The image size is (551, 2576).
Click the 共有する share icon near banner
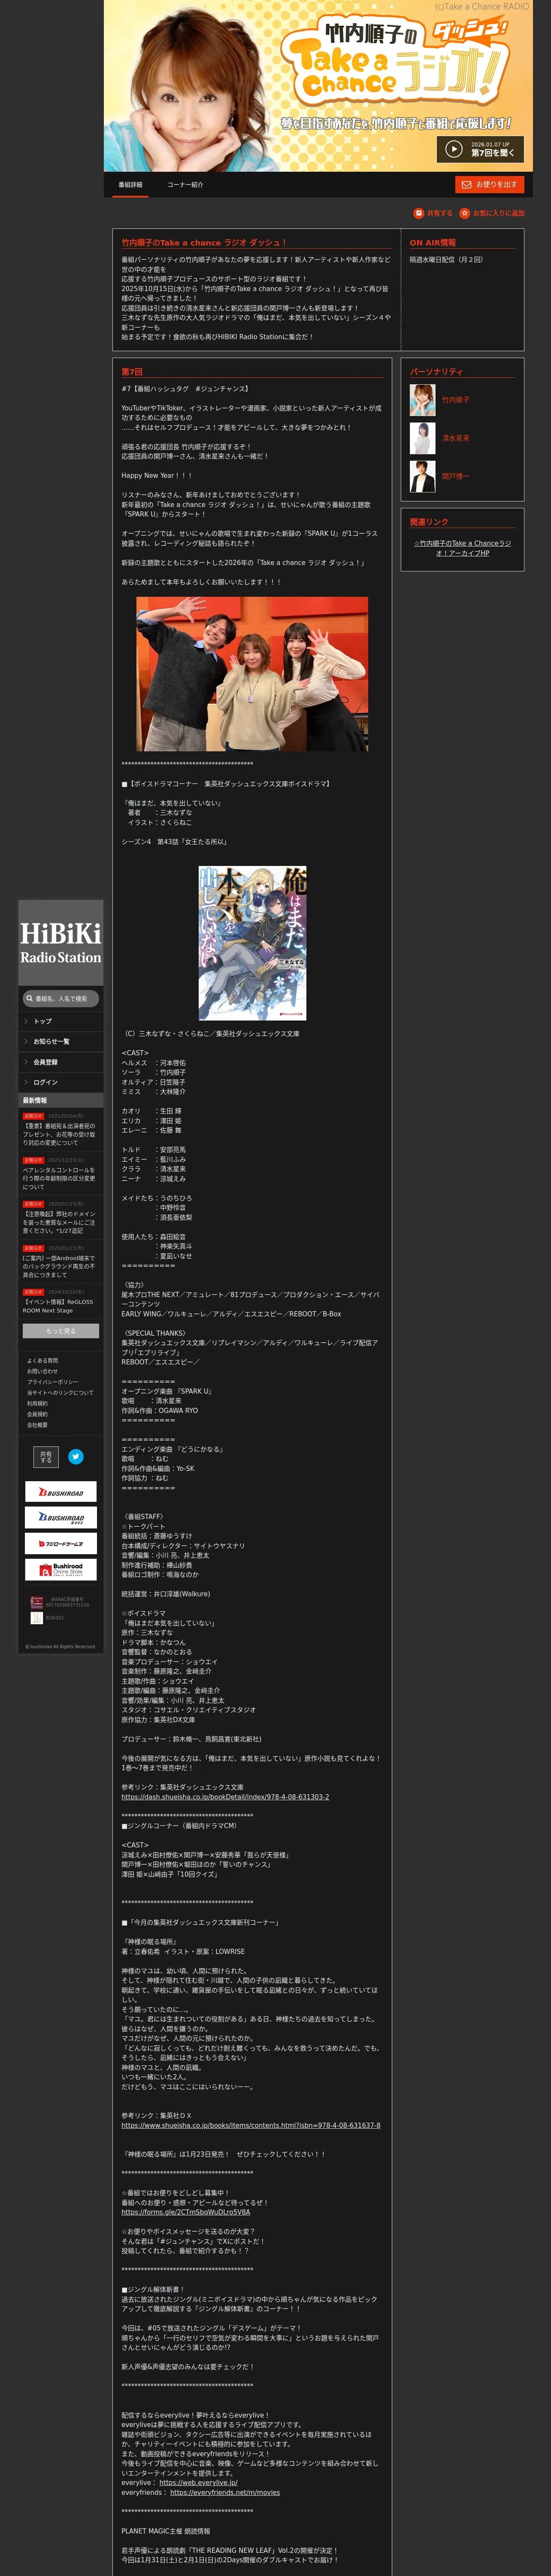click(419, 213)
